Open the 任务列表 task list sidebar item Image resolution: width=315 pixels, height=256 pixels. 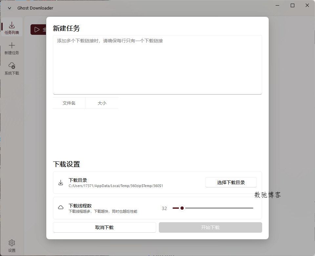[12, 27]
